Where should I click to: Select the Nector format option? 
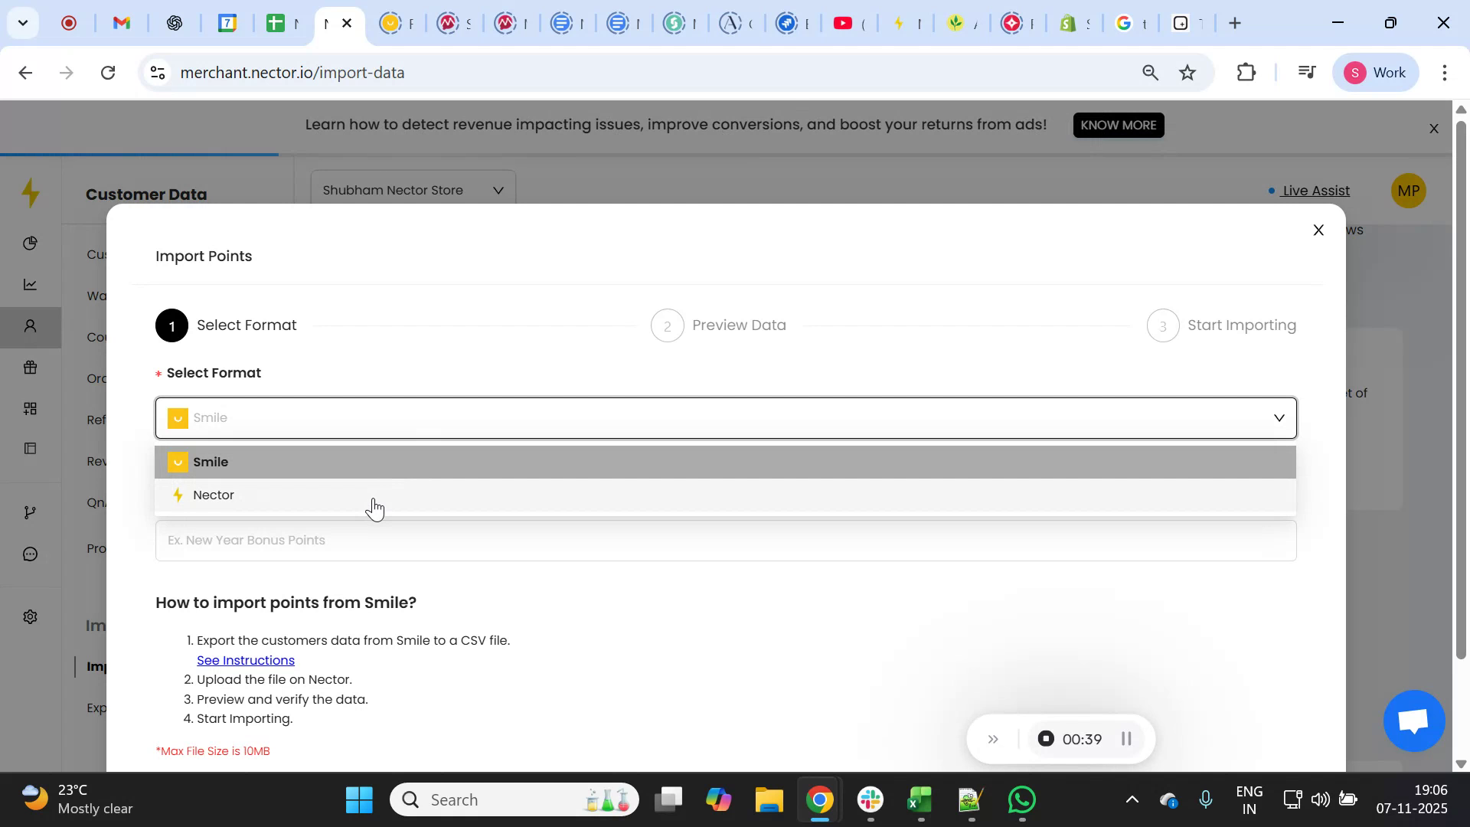pyautogui.click(x=214, y=495)
